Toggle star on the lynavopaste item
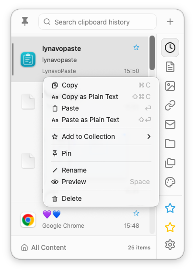The height and width of the screenshot is (272, 195). click(x=136, y=48)
